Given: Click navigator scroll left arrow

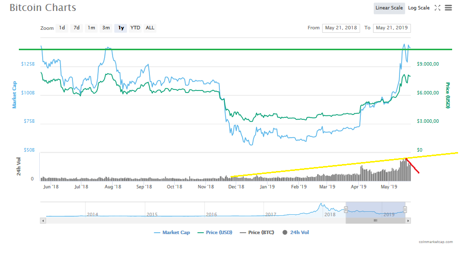Looking at the screenshot, I should click(43, 221).
